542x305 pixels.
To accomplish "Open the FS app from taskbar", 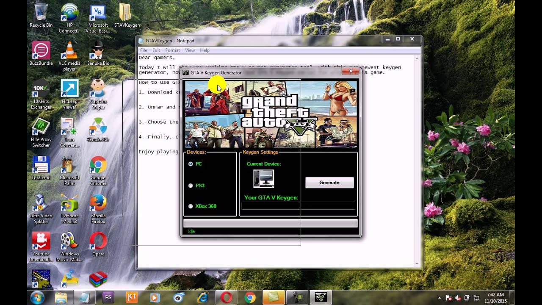I will [x=108, y=298].
